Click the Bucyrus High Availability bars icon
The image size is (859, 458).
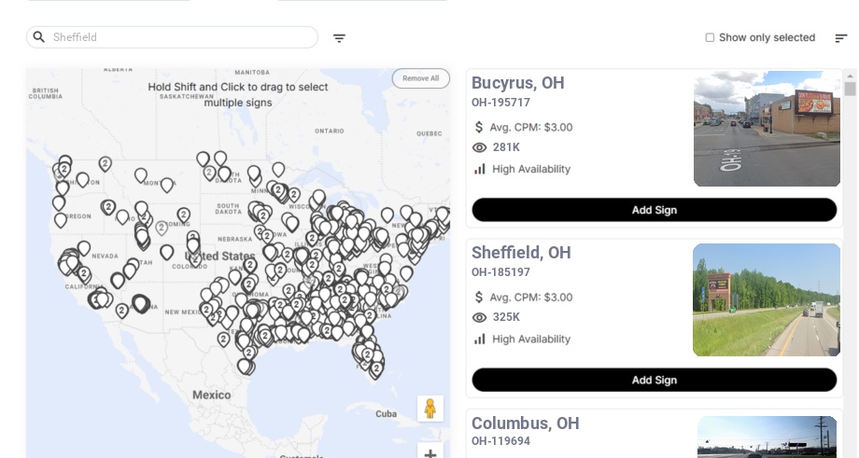479,169
